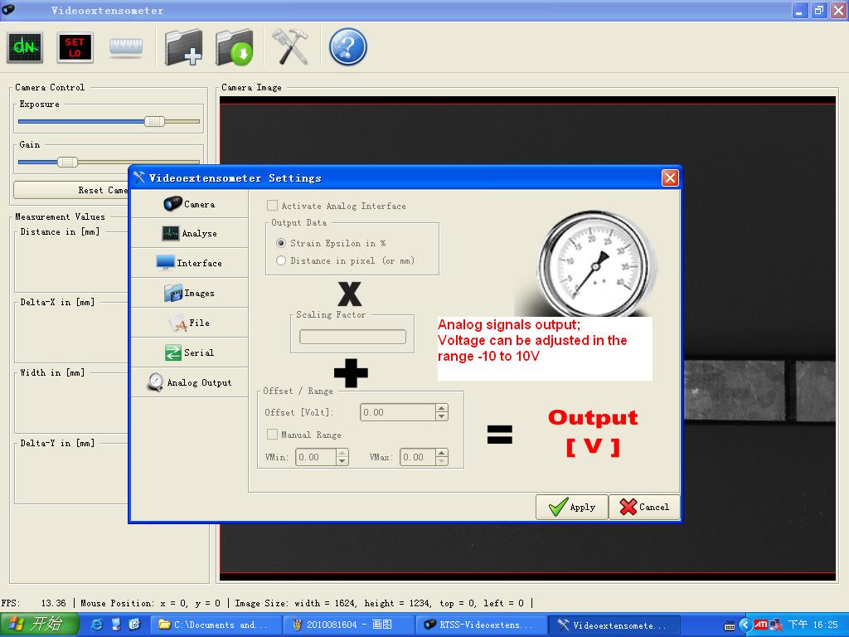Viewport: 849px width, 637px height.
Task: Click the folder with green arrow icon
Action: (x=235, y=47)
